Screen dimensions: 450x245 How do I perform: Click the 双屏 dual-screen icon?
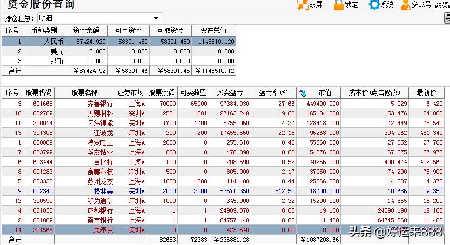click(302, 4)
